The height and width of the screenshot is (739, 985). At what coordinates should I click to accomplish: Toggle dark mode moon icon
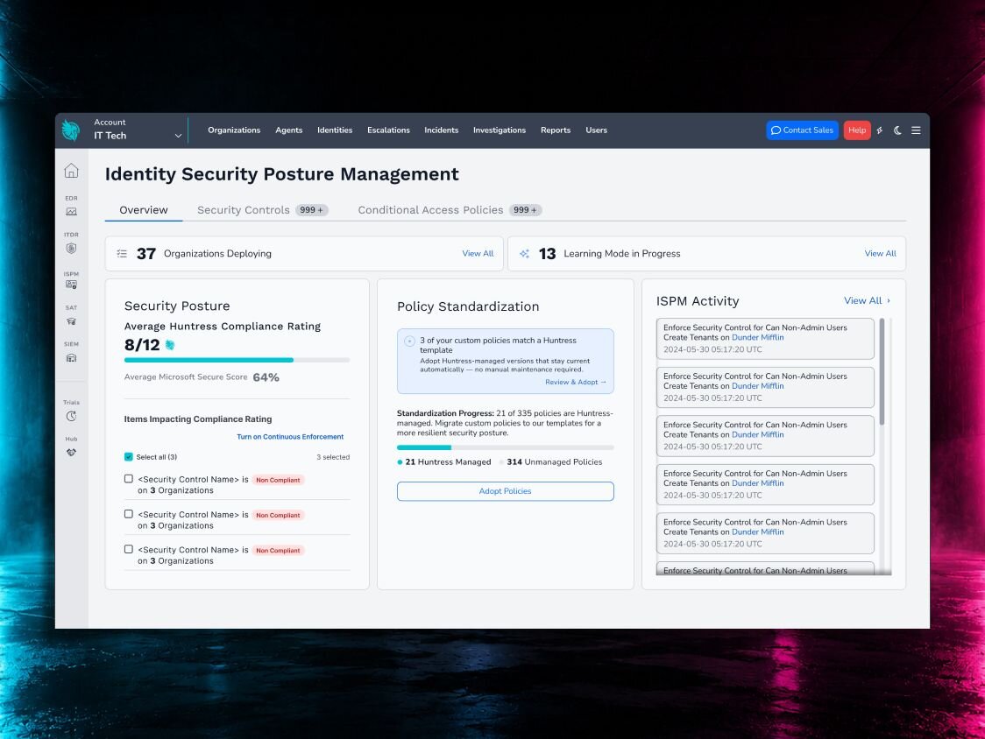[897, 130]
